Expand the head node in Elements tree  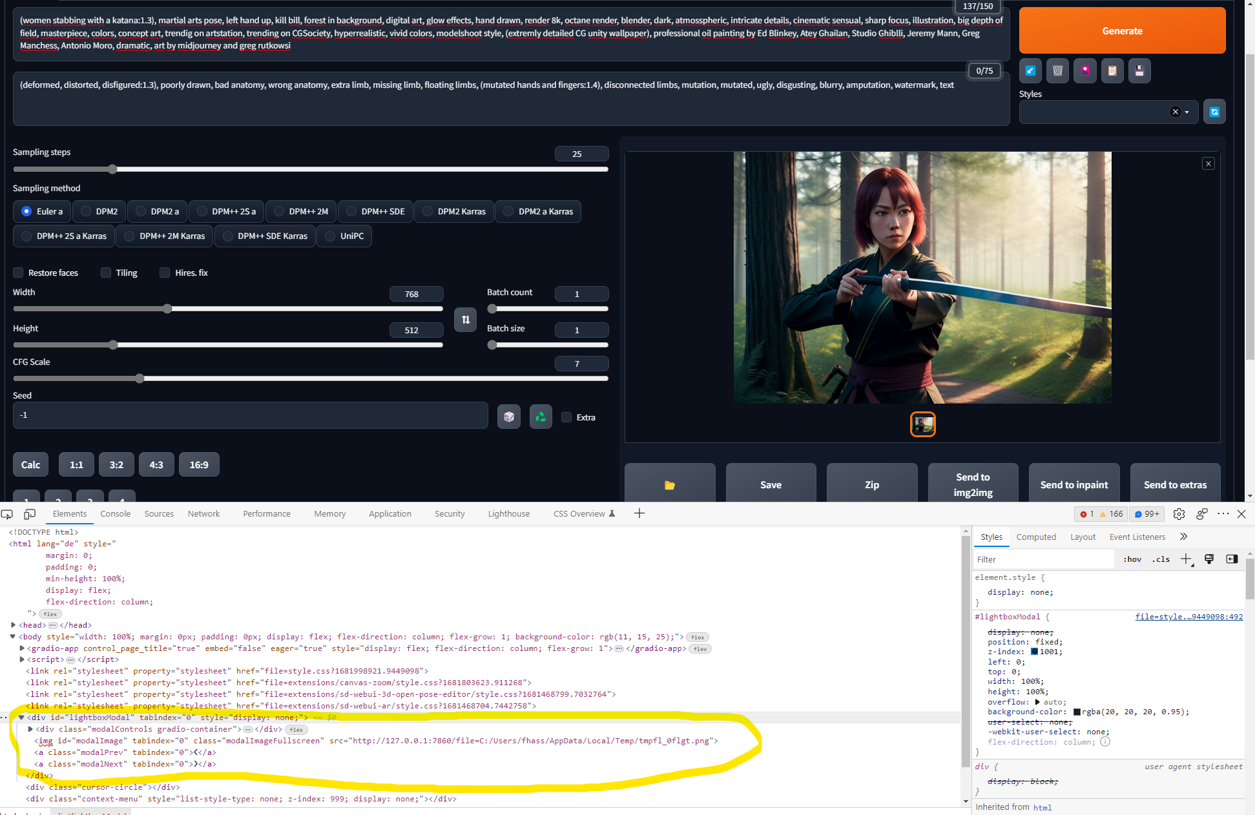click(13, 624)
